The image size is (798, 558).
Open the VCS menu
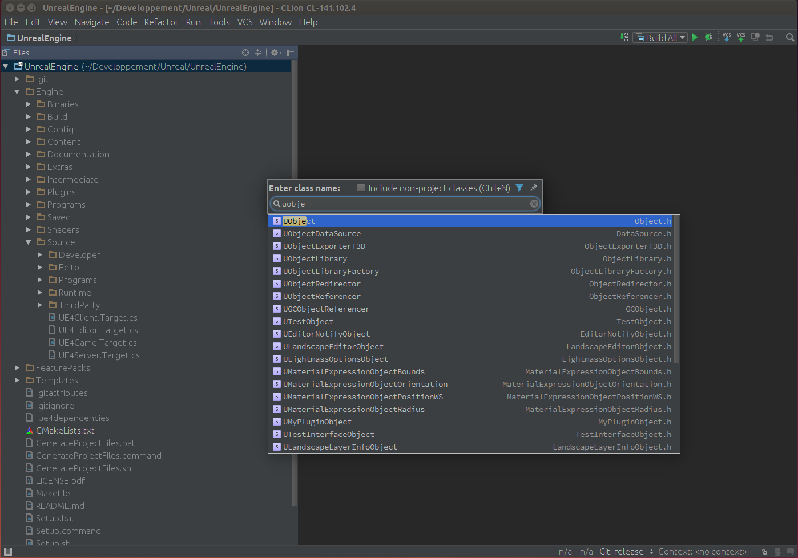pyautogui.click(x=245, y=22)
